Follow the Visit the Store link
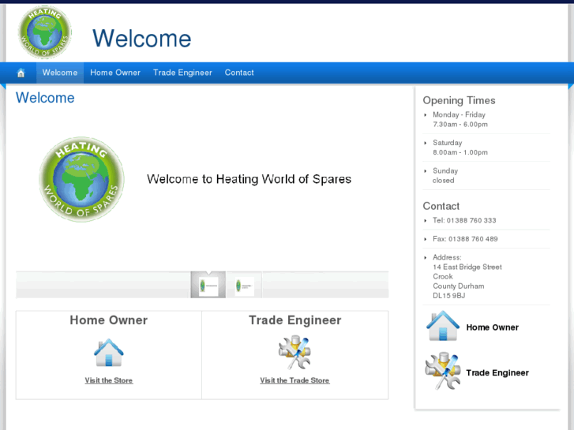 [x=109, y=380]
